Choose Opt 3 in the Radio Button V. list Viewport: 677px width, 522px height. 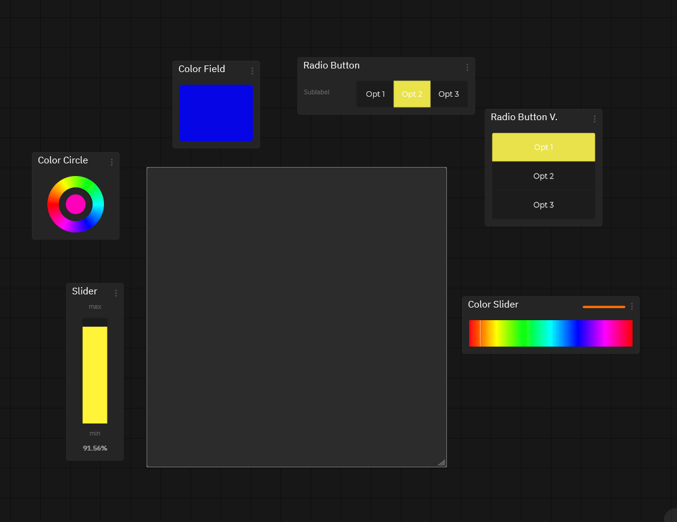(543, 205)
